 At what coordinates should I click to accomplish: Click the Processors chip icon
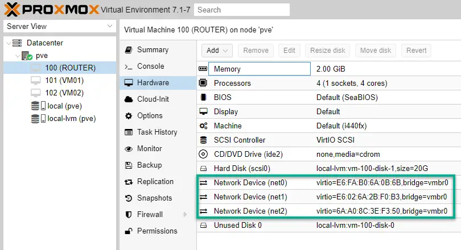coord(203,83)
